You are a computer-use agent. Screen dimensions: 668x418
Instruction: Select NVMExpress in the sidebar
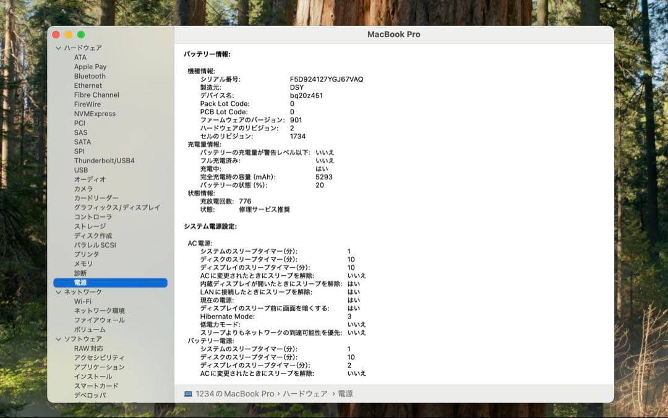click(x=95, y=114)
